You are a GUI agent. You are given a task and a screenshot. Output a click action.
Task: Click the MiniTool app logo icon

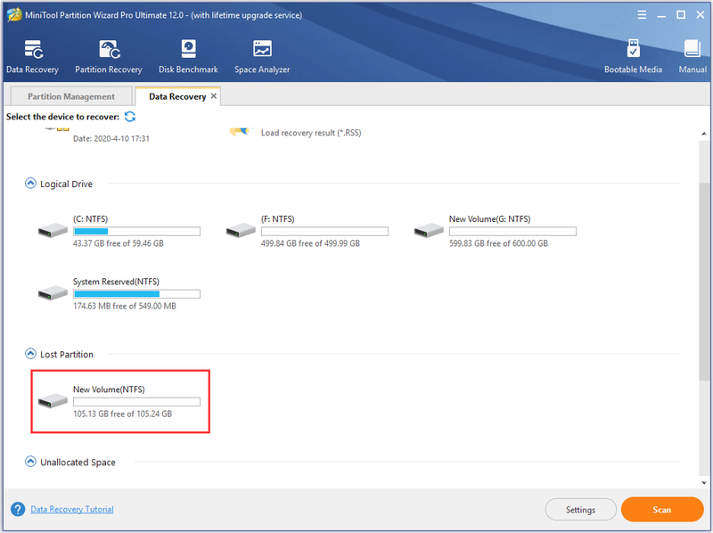14,14
